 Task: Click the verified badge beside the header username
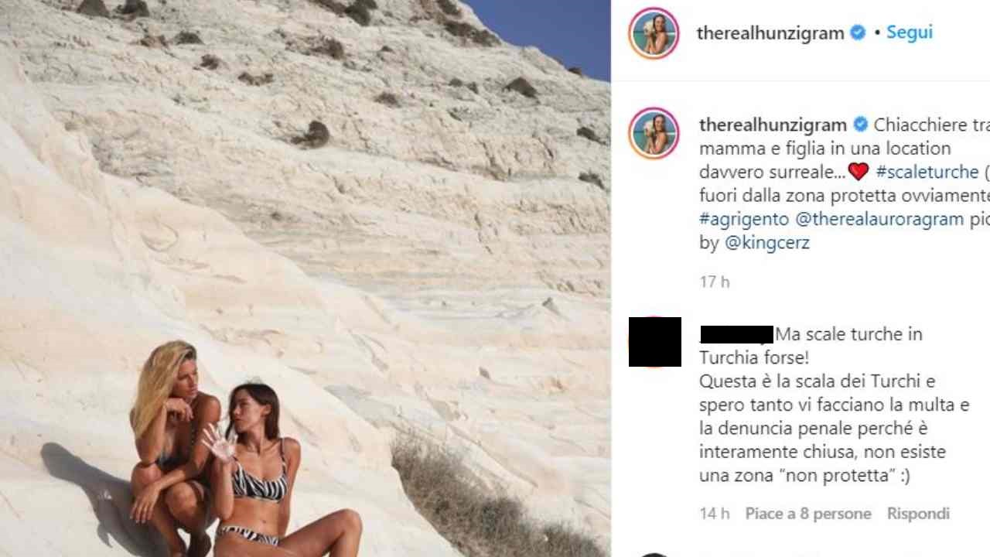pos(858,32)
